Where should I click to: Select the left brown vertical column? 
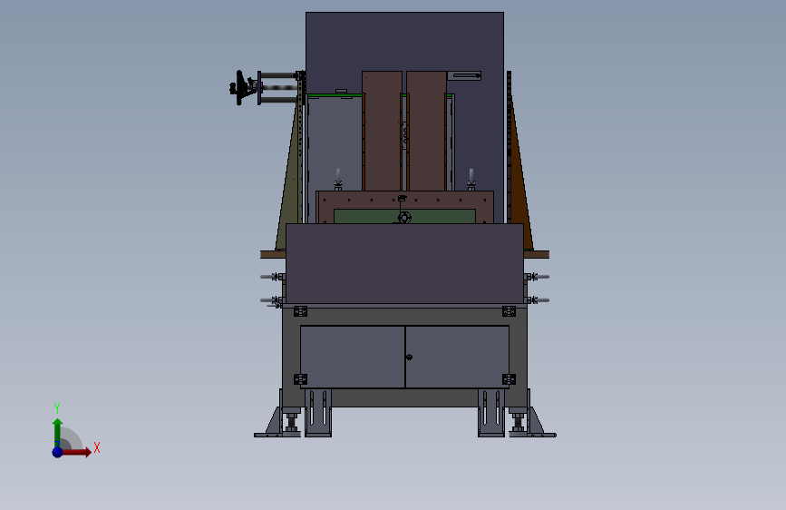point(382,131)
